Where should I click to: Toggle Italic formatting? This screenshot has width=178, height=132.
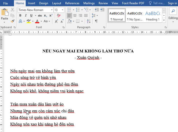(26, 15)
